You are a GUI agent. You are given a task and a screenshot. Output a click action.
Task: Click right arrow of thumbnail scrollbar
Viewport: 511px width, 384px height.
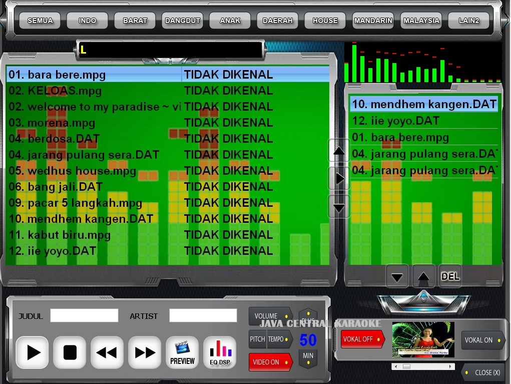click(x=450, y=366)
